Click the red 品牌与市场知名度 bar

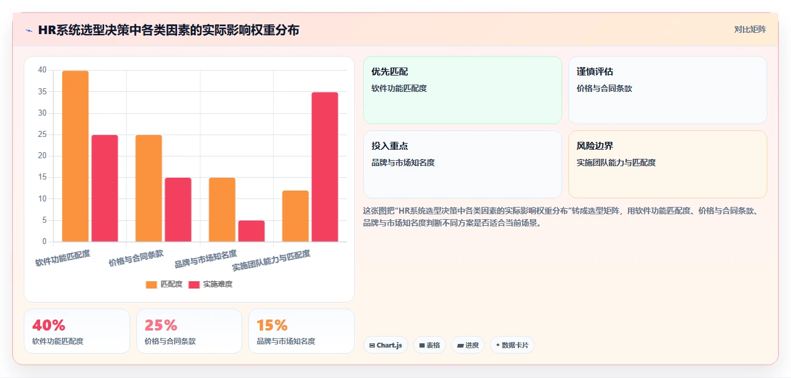click(251, 231)
